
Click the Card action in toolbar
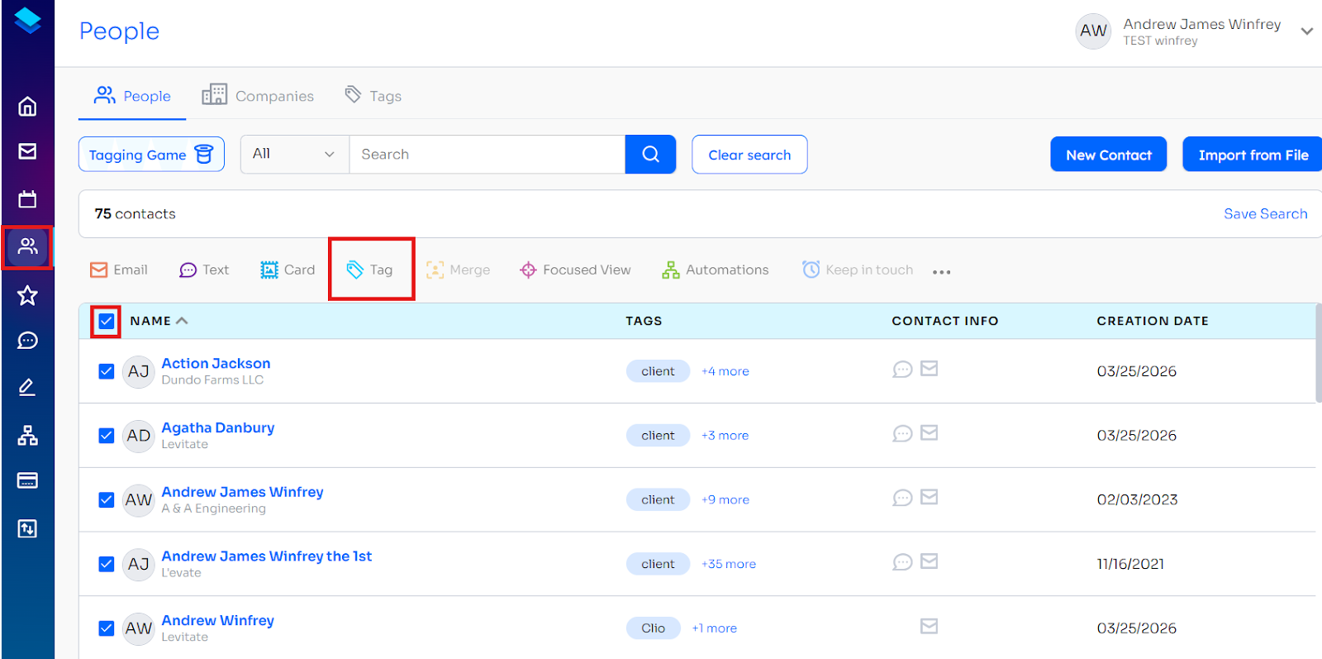click(288, 270)
